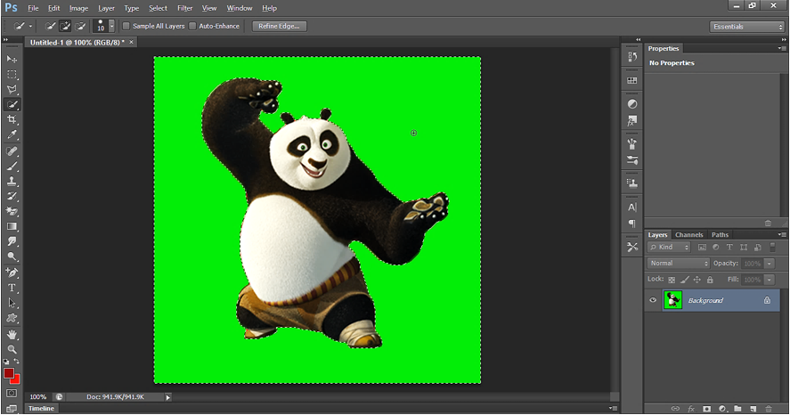Click the background color swatch

point(16,379)
